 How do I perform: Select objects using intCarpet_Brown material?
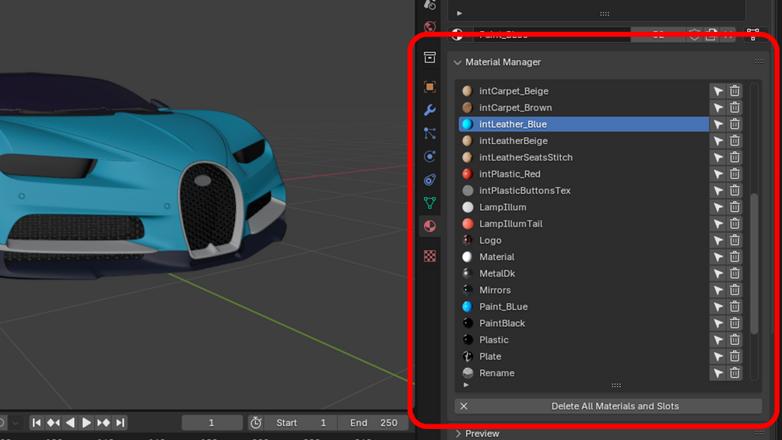point(718,107)
